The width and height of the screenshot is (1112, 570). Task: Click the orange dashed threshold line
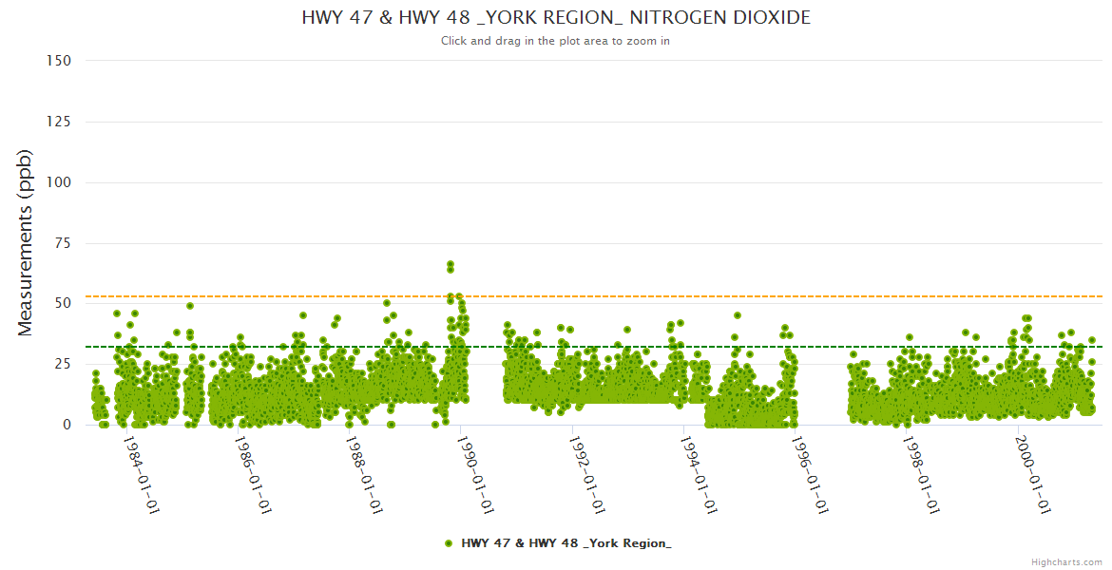tap(665, 296)
